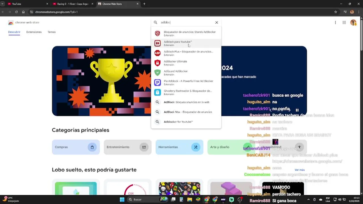The width and height of the screenshot is (363, 204).
Task: Expand the tab search dropdown
Action: [2, 4]
